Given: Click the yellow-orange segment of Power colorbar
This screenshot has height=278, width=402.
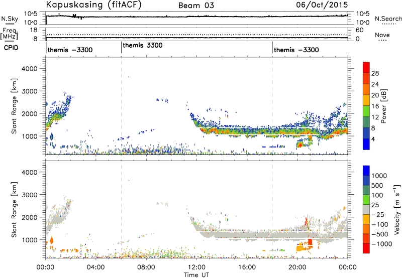Looking at the screenshot, I should 366,100.
